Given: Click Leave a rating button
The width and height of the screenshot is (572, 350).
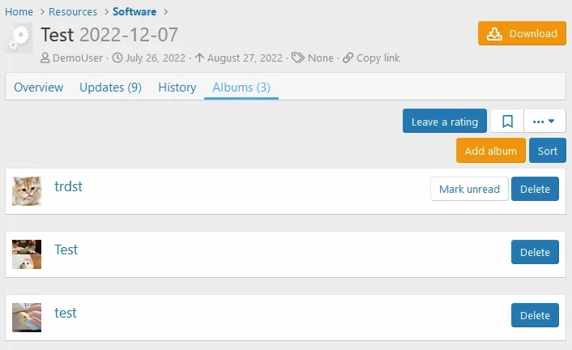Looking at the screenshot, I should (x=445, y=121).
